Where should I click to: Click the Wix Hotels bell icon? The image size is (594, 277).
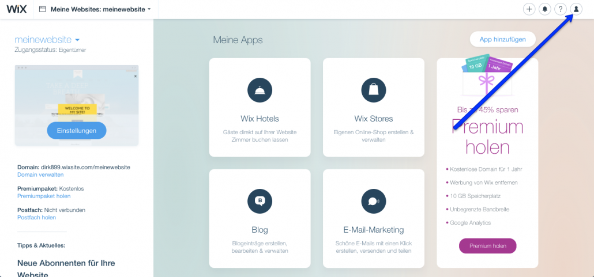(x=260, y=90)
